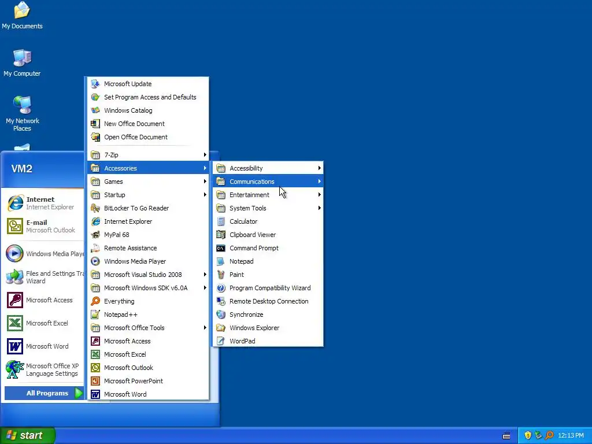Expand the Games folder
Viewport: 592px width, 444px height.
tap(148, 182)
